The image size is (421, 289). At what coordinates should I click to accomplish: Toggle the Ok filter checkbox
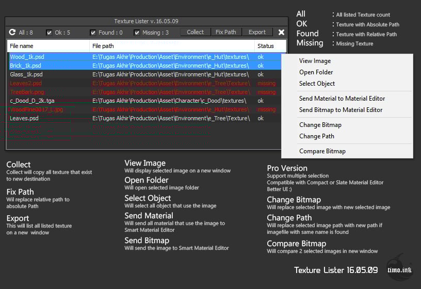pyautogui.click(x=49, y=33)
